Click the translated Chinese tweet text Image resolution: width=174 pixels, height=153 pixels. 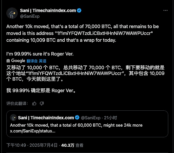[81, 73]
